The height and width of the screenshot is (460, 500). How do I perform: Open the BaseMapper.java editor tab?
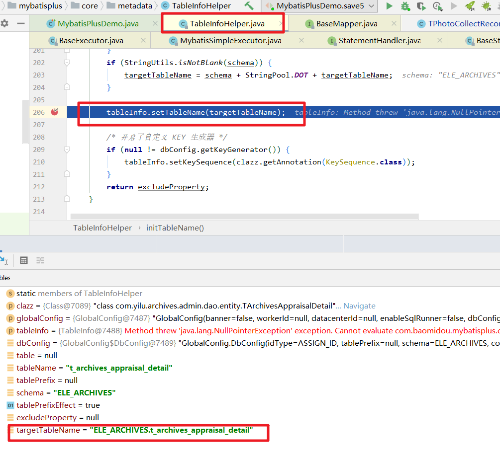pyautogui.click(x=347, y=24)
